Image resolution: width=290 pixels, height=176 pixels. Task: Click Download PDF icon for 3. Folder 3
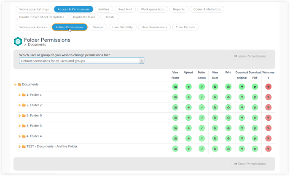tap(255, 128)
